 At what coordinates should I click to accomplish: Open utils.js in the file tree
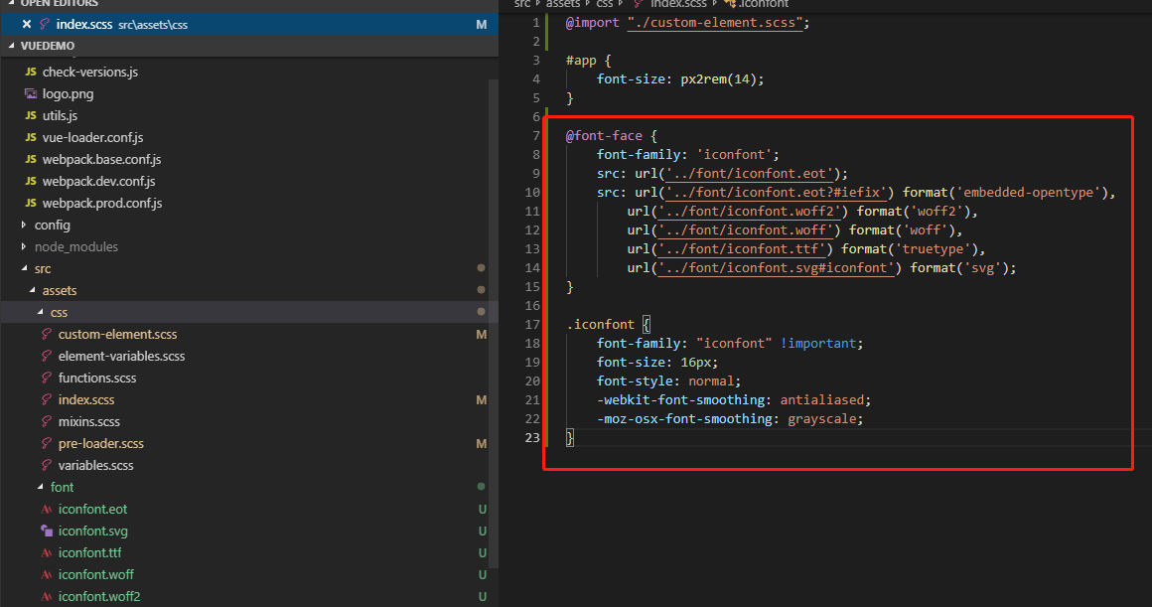click(x=60, y=116)
